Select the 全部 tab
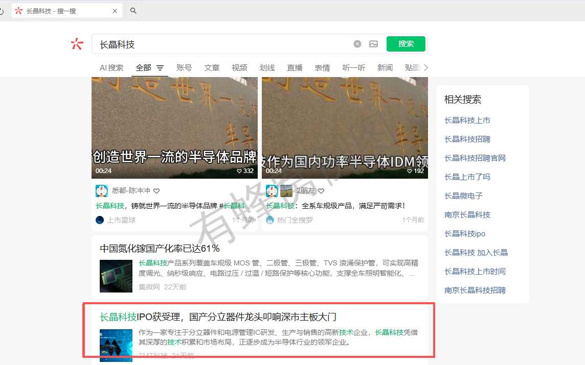The image size is (585, 365). click(x=143, y=68)
